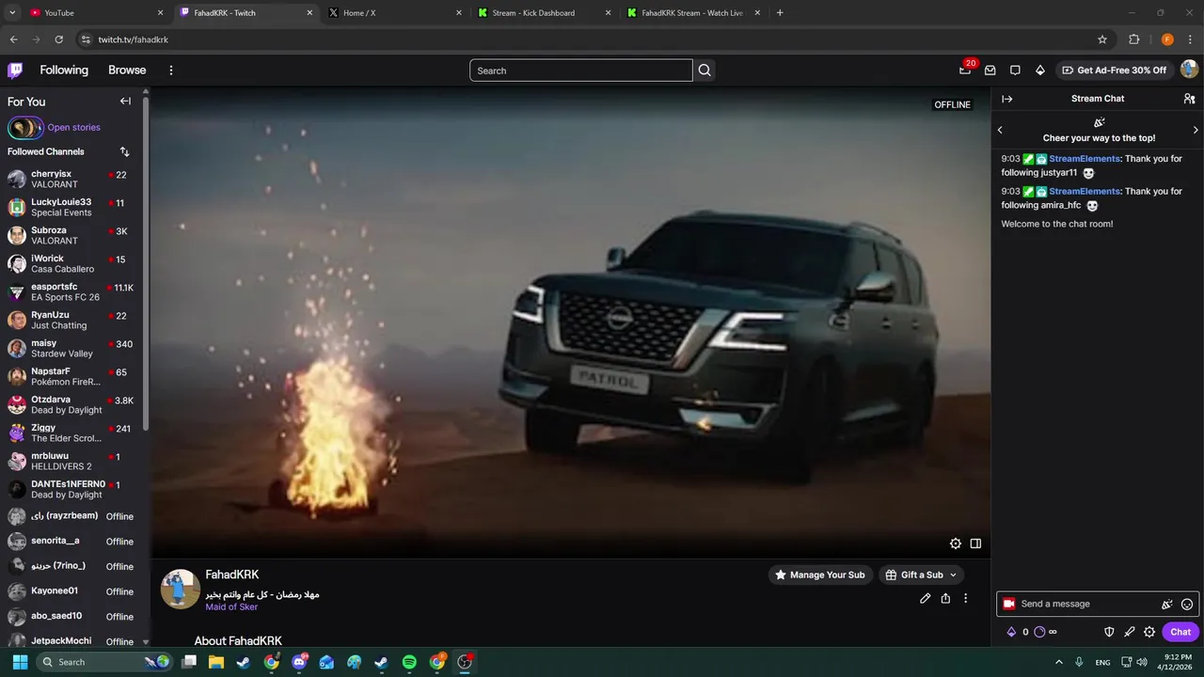1204x677 pixels.
Task: Open Kayonee01 offline channel
Action: [71, 591]
